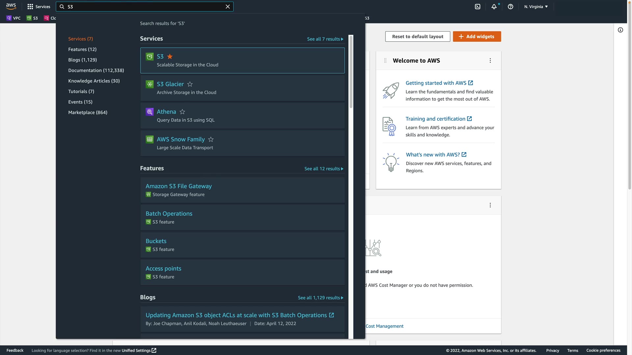
Task: Click the search results scrollbar
Action: [351, 72]
